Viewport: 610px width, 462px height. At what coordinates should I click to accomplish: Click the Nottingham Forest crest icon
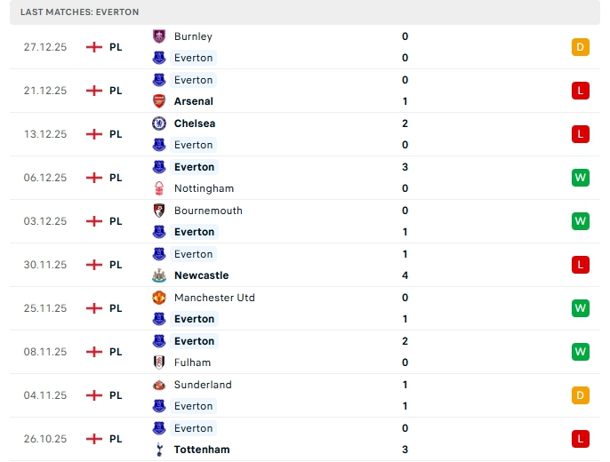(x=159, y=188)
